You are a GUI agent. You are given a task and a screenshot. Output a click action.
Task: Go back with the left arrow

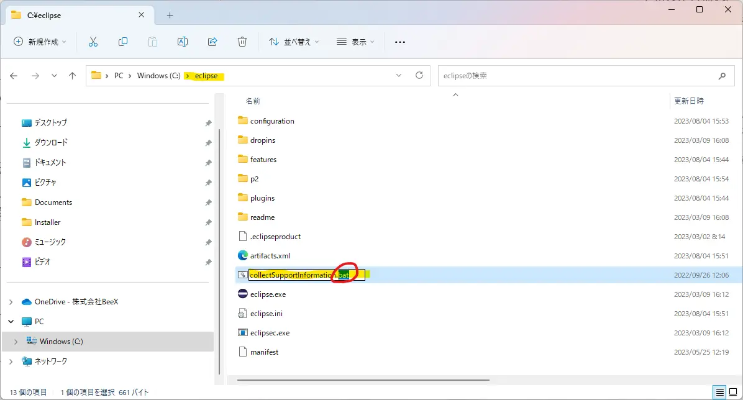point(14,76)
